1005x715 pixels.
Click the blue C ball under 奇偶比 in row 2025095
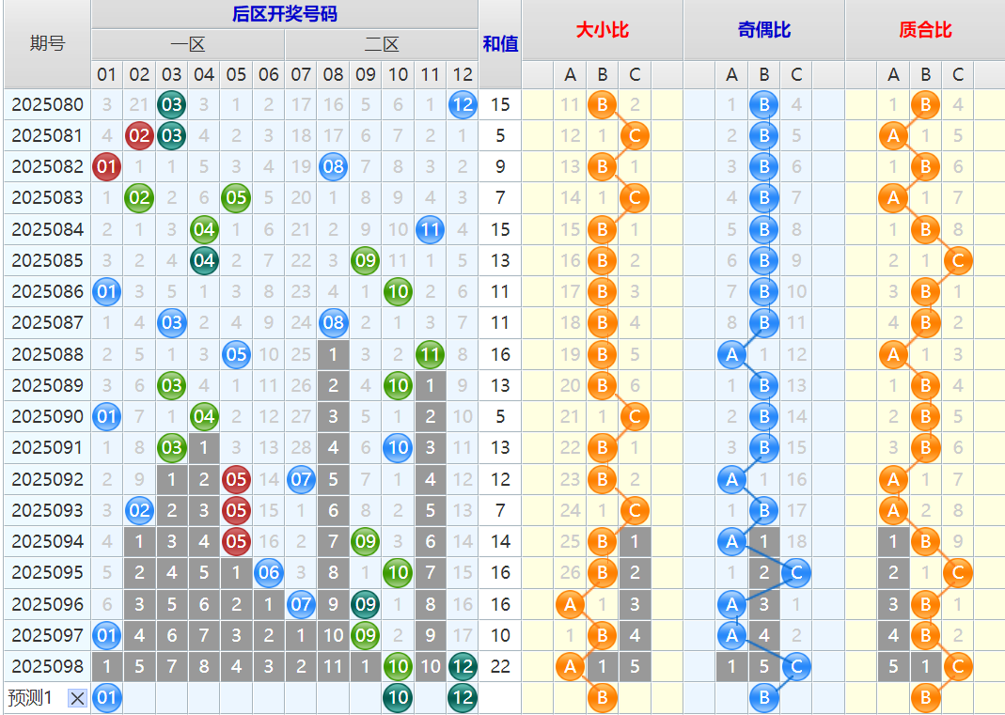pos(796,573)
